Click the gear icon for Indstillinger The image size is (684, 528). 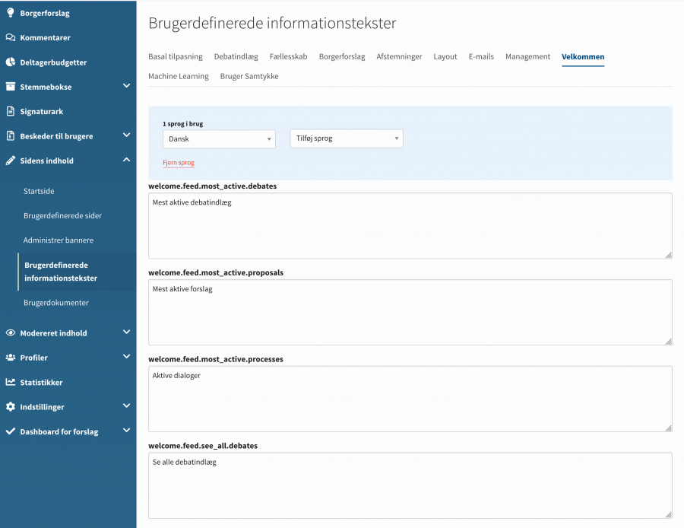coord(11,407)
